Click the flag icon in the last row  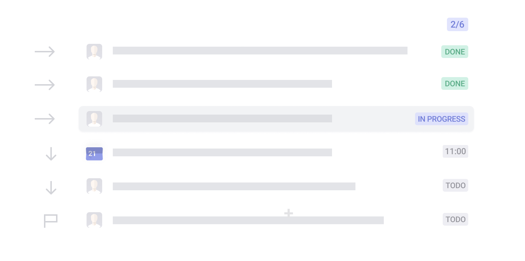[50, 221]
